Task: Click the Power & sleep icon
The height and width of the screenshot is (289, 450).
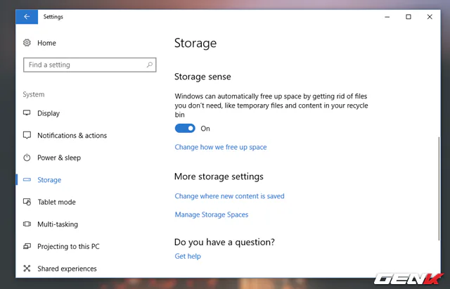Action: tap(27, 158)
